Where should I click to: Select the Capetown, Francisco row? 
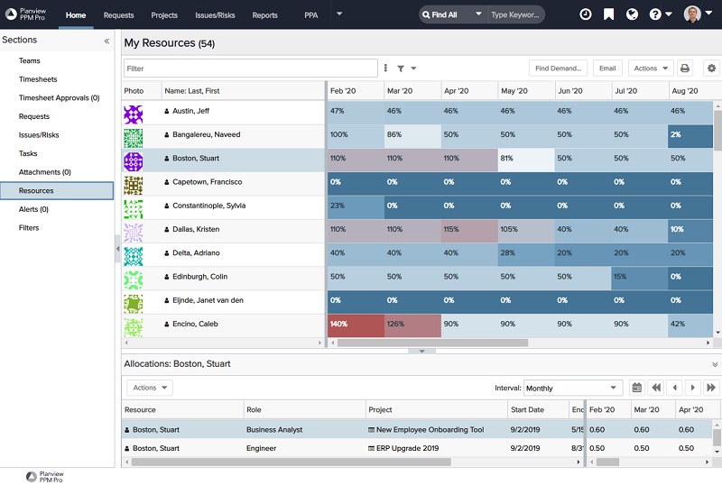click(223, 183)
